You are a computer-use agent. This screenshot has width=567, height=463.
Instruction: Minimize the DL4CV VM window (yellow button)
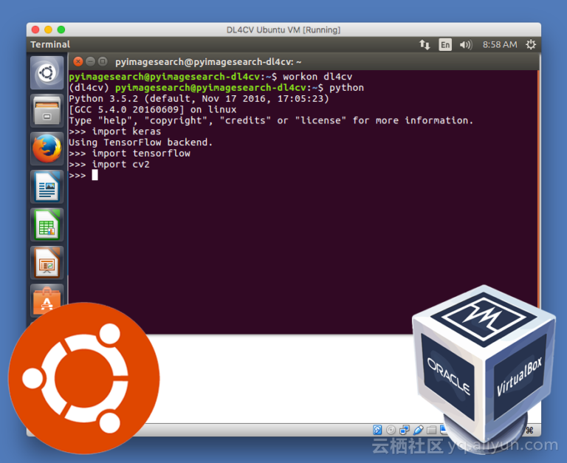click(49, 30)
